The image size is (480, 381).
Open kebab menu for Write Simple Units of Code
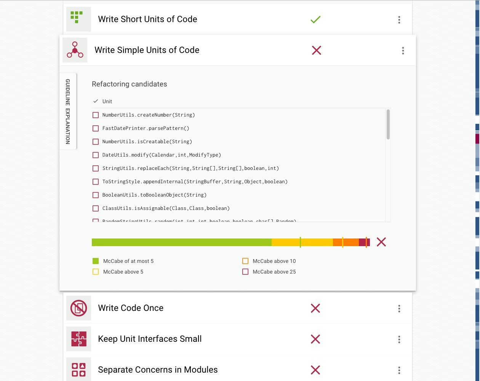pyautogui.click(x=403, y=50)
